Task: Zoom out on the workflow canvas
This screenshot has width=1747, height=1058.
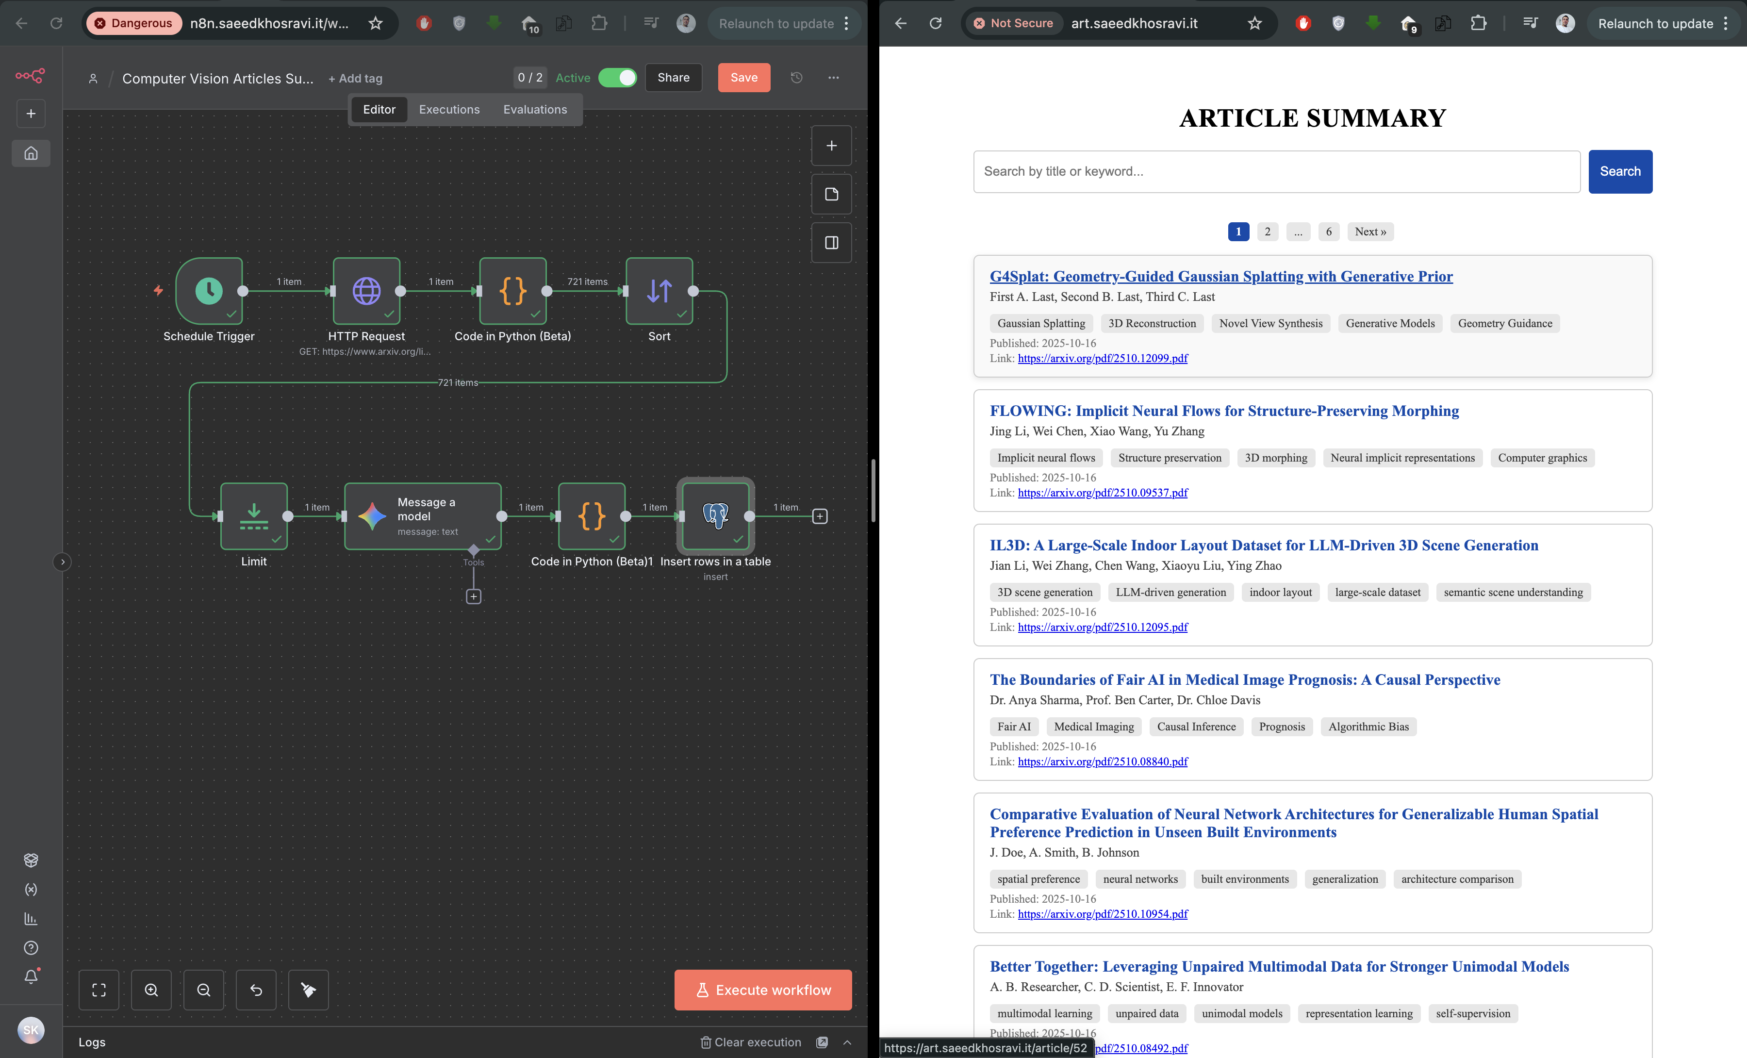Action: click(x=203, y=990)
